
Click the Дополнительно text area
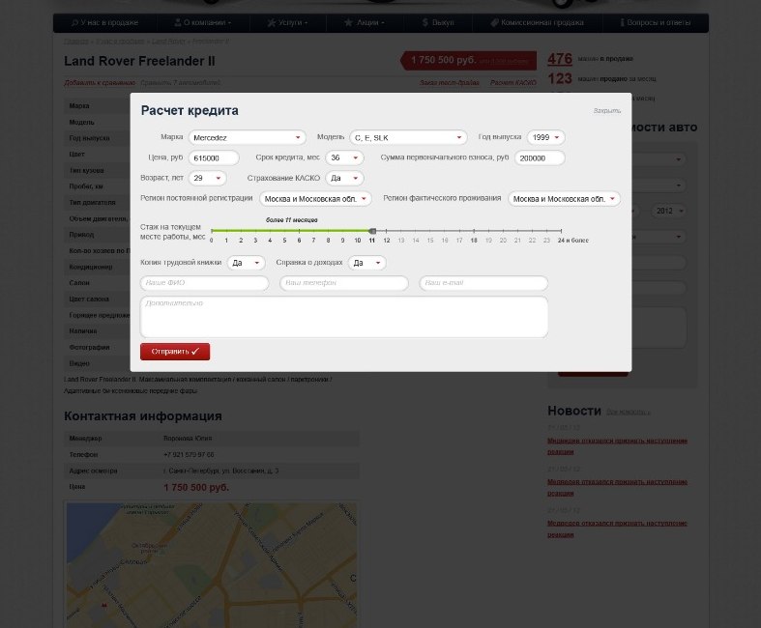[344, 317]
